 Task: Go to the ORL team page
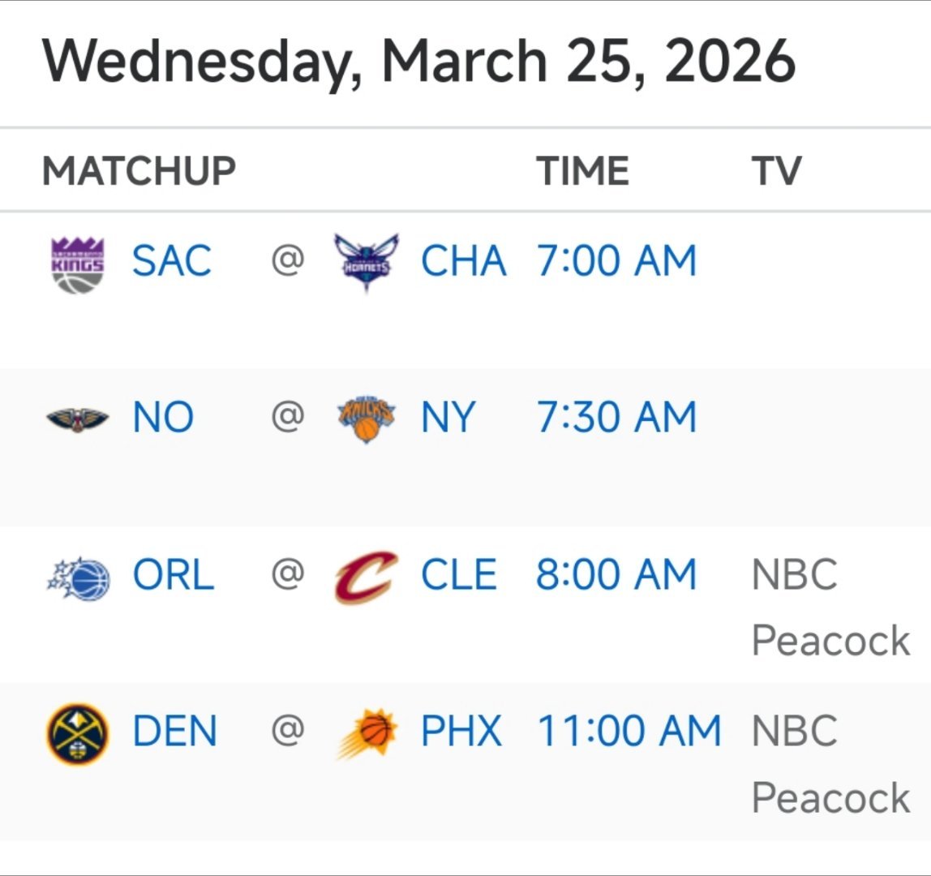(174, 575)
